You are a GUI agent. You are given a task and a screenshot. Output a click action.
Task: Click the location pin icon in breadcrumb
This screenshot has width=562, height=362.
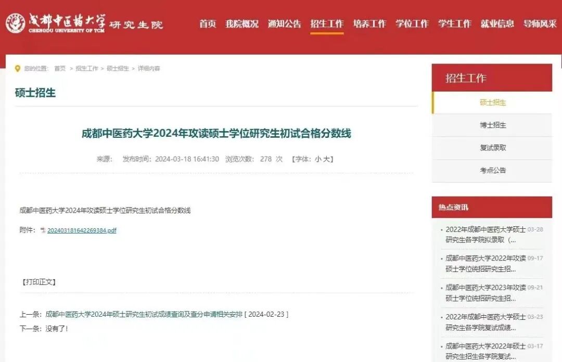pos(18,68)
